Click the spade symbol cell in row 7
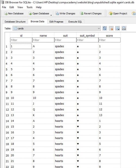Screen dimensions: 136x168 click(x=87, y=81)
